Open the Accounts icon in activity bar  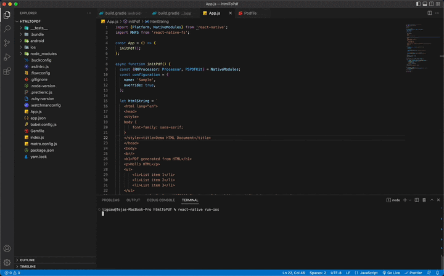7,248
